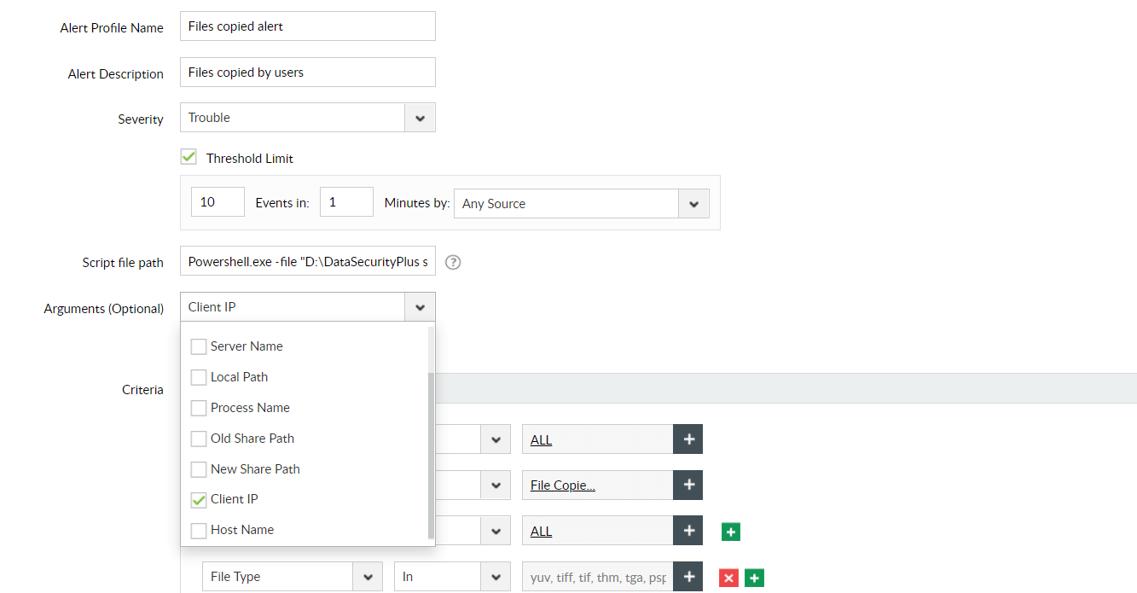
Task: Delete the File Type criteria with the red X
Action: pos(728,578)
